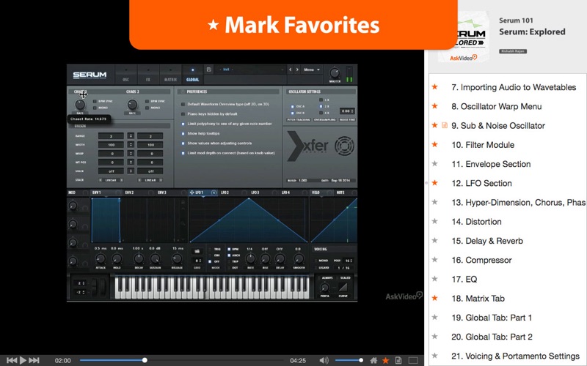This screenshot has height=366, width=587.
Task: Click the Unison Width link stepper
Action: pos(131,144)
